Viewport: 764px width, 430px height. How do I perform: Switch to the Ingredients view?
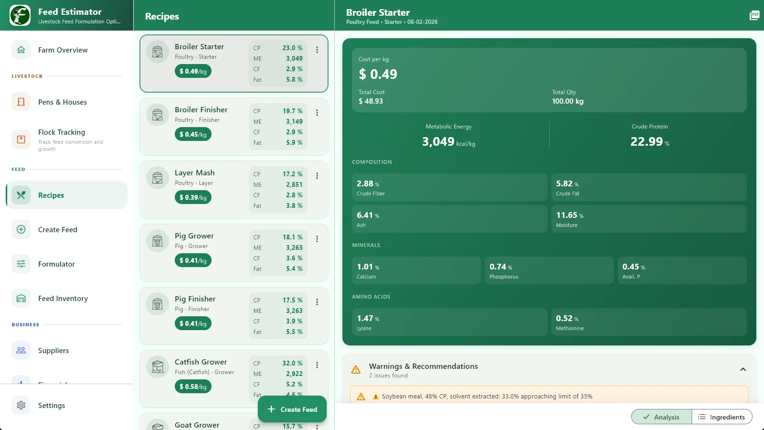(722, 417)
